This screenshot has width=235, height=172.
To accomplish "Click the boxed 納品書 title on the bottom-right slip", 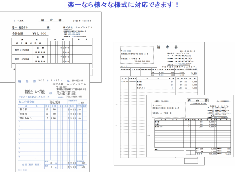I will click(197, 100).
